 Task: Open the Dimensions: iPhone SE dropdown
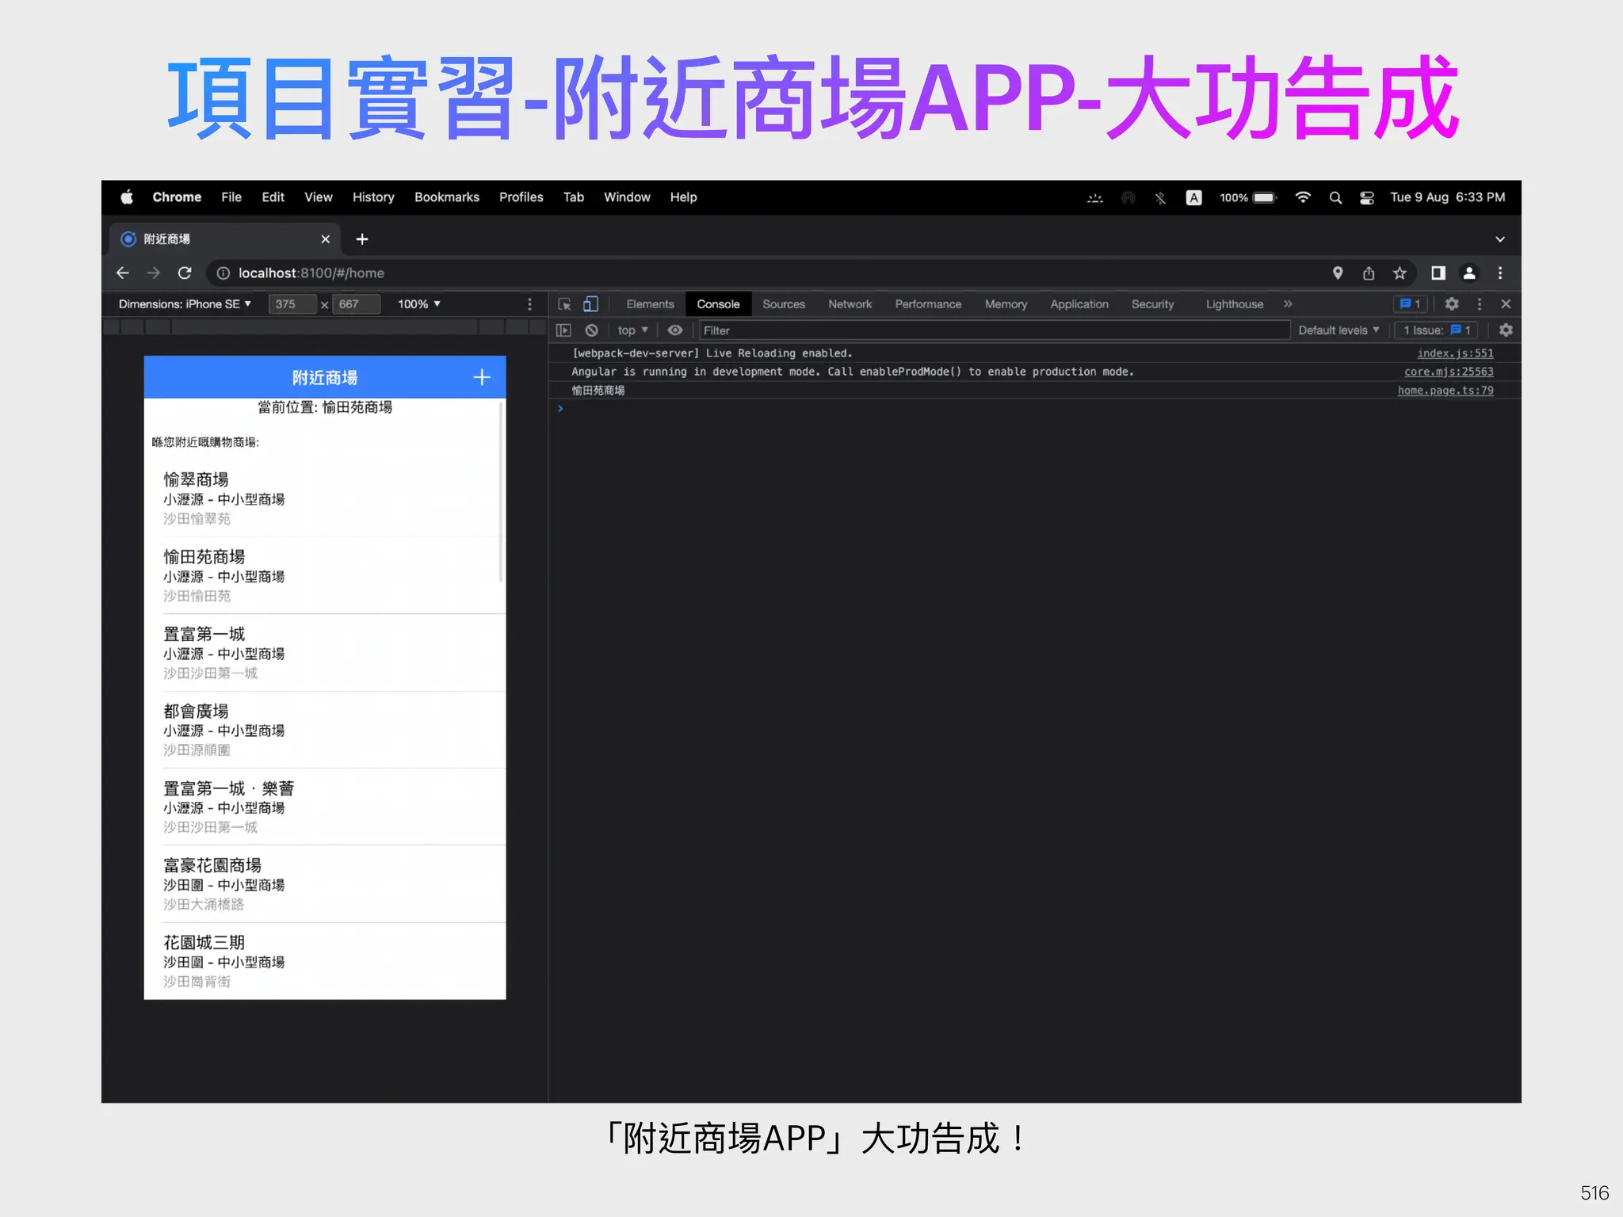(185, 304)
